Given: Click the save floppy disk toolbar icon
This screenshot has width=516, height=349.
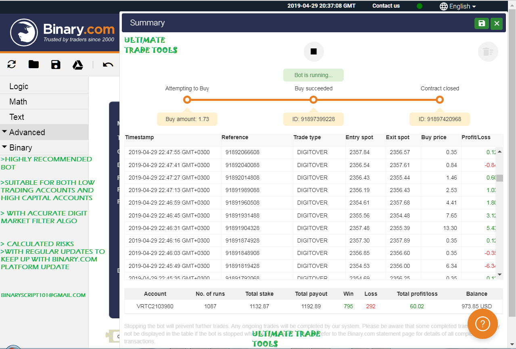Looking at the screenshot, I should (56, 64).
